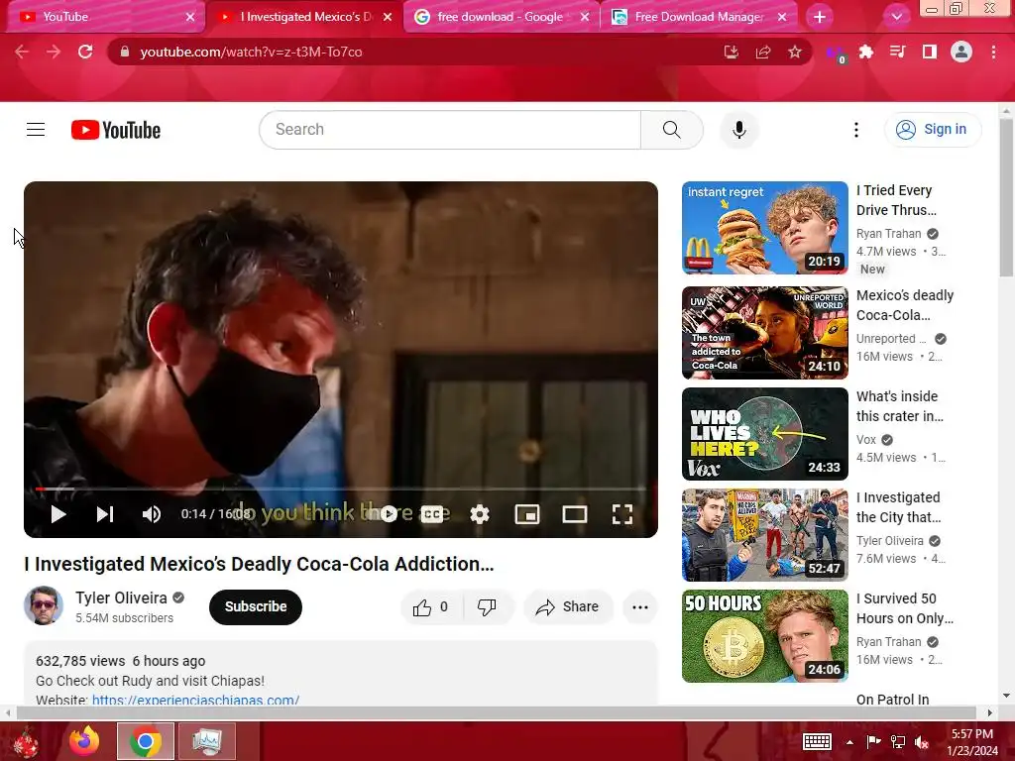Open Firefox from taskbar
The width and height of the screenshot is (1015, 761).
click(85, 741)
